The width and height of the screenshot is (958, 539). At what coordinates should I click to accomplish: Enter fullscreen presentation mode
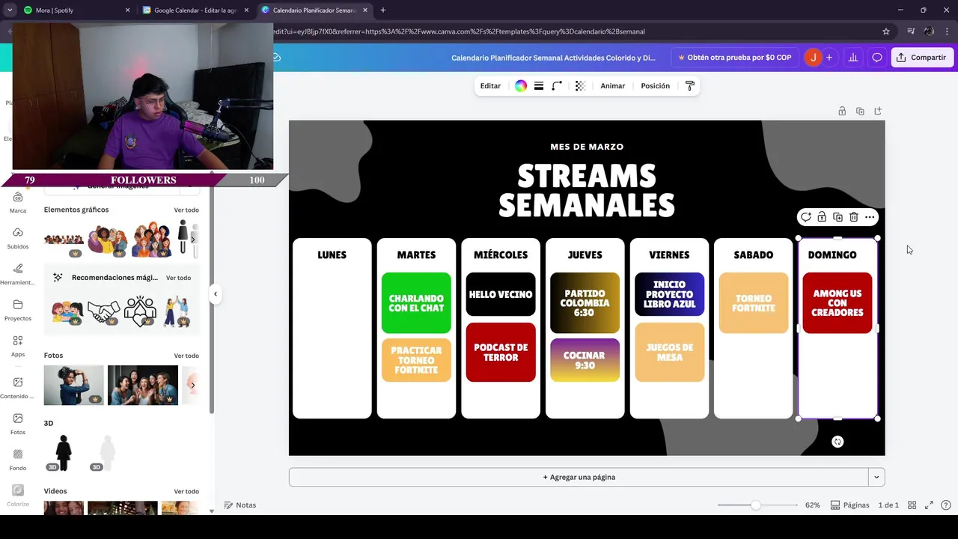click(929, 505)
